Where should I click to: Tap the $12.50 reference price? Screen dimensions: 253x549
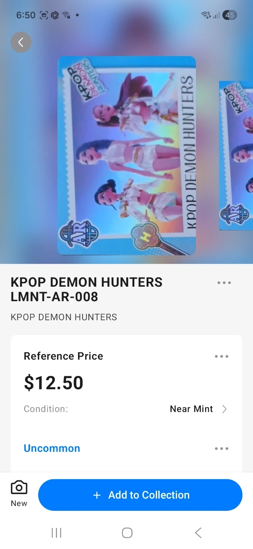(53, 383)
